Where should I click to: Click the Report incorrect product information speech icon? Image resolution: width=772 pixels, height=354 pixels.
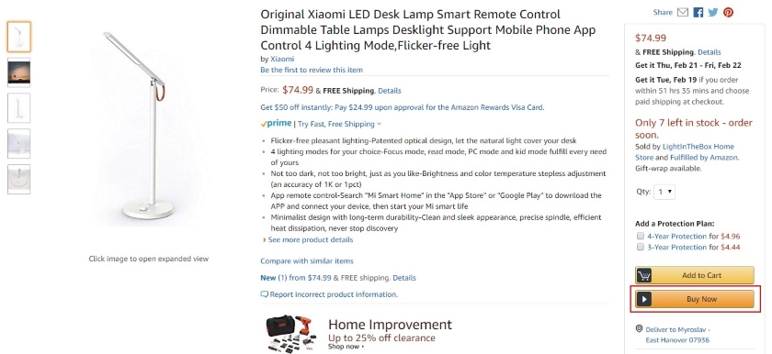265,294
